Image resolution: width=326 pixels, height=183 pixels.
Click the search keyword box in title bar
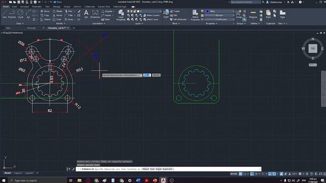click(246, 2)
